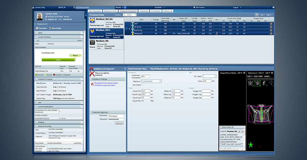
Task: Open the help question mark icon
Action: click(273, 7)
